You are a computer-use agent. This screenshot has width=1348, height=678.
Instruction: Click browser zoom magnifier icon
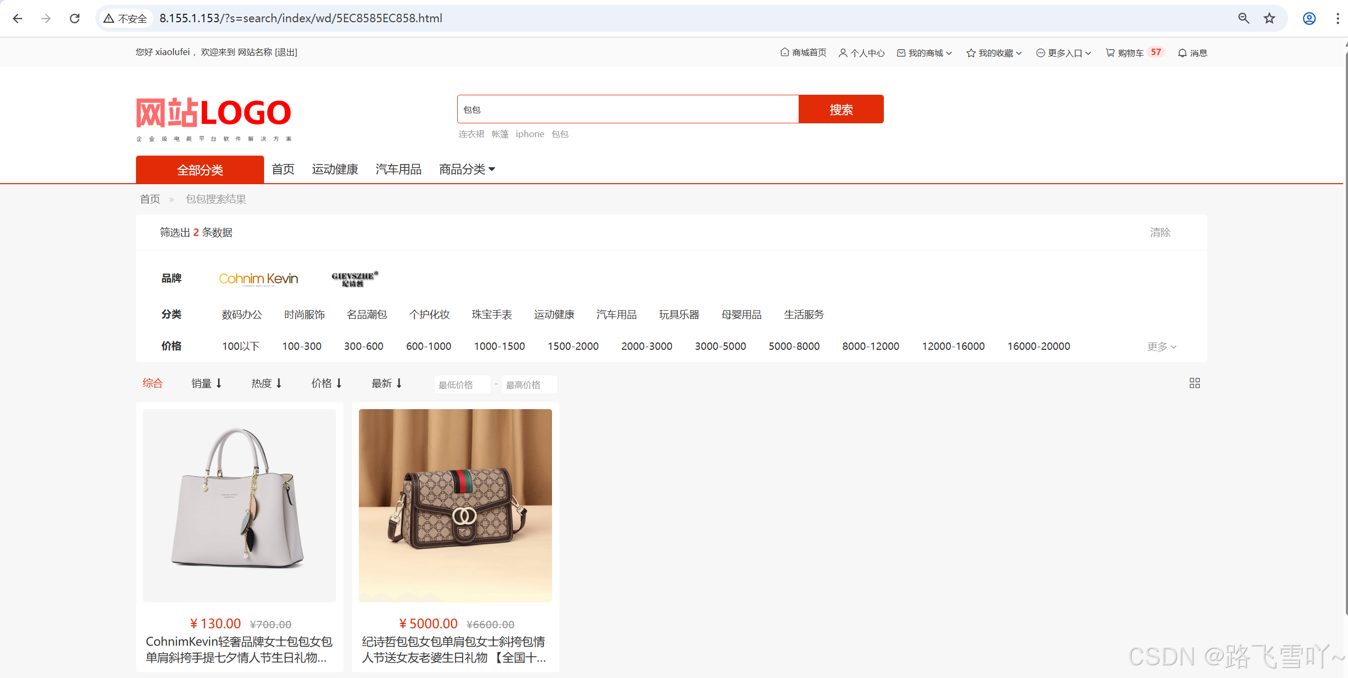1243,19
